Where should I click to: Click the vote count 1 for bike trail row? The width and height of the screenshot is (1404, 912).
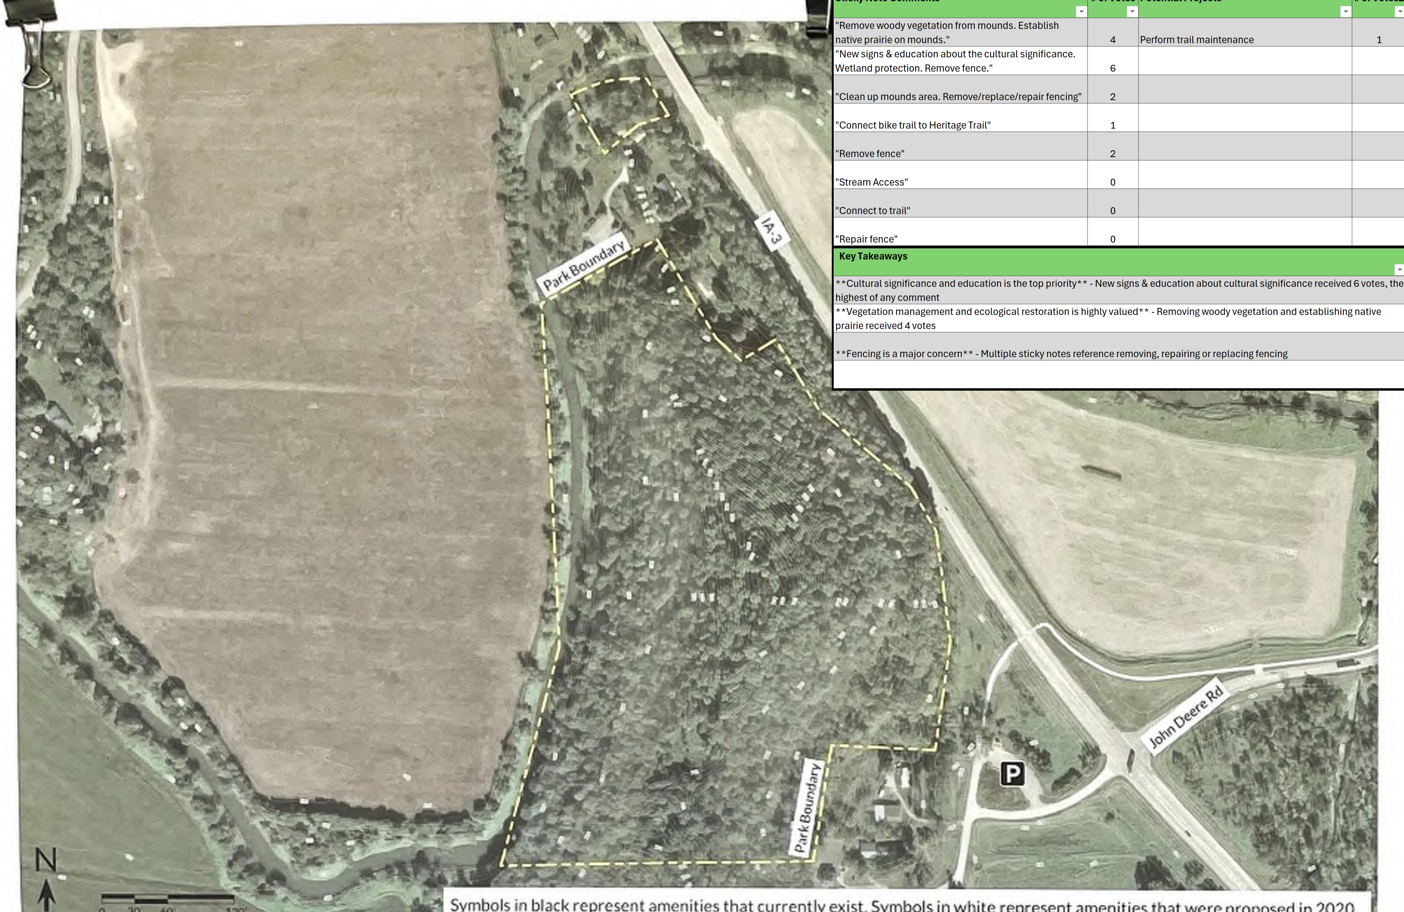click(1113, 118)
